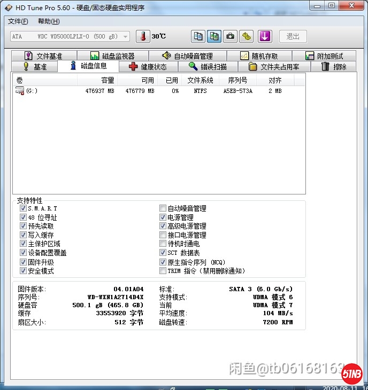Switch to the 擦除 tab
The height and width of the screenshot is (390, 368).
click(334, 67)
